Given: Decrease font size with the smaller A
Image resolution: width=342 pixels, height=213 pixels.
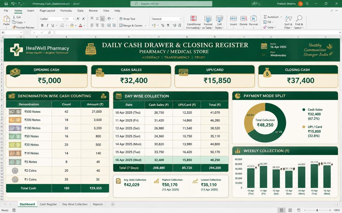Looking at the screenshot, I should coord(84,19).
